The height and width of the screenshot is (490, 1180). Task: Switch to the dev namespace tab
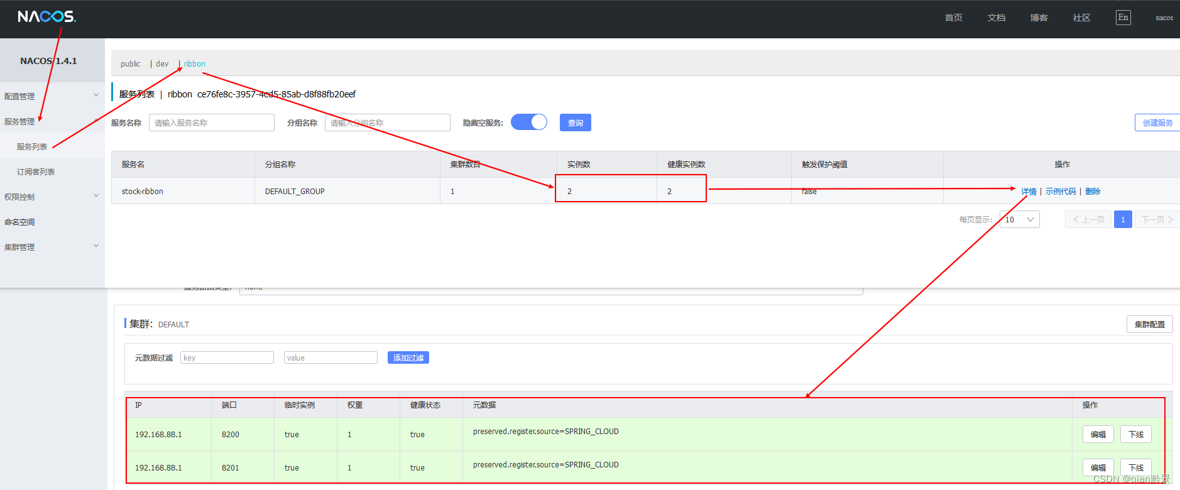[162, 64]
